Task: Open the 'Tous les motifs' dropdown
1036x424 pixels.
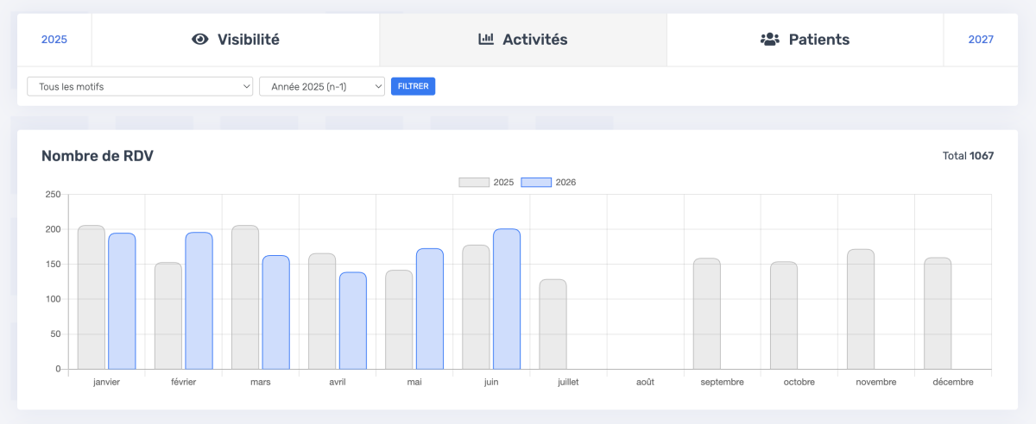Action: (x=140, y=86)
